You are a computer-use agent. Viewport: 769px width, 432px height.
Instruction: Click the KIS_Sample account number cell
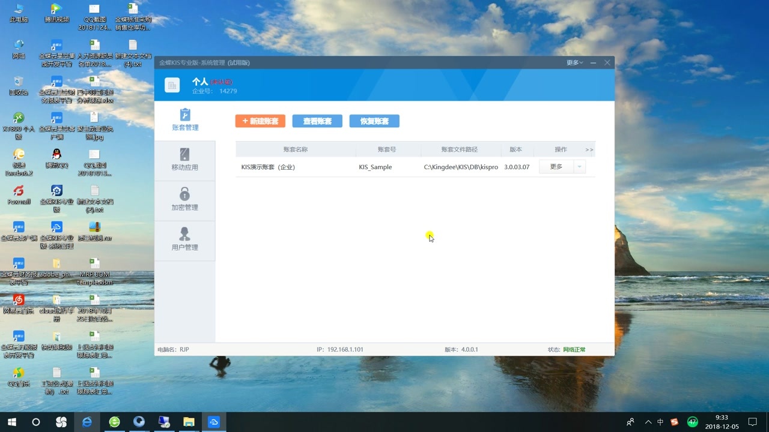pyautogui.click(x=375, y=167)
